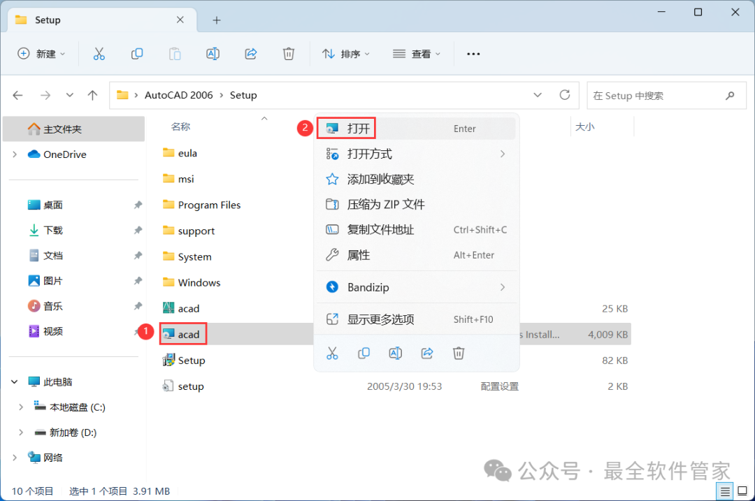Rename the file using the context menu rename icon
Screen dimensions: 755x501
click(395, 354)
